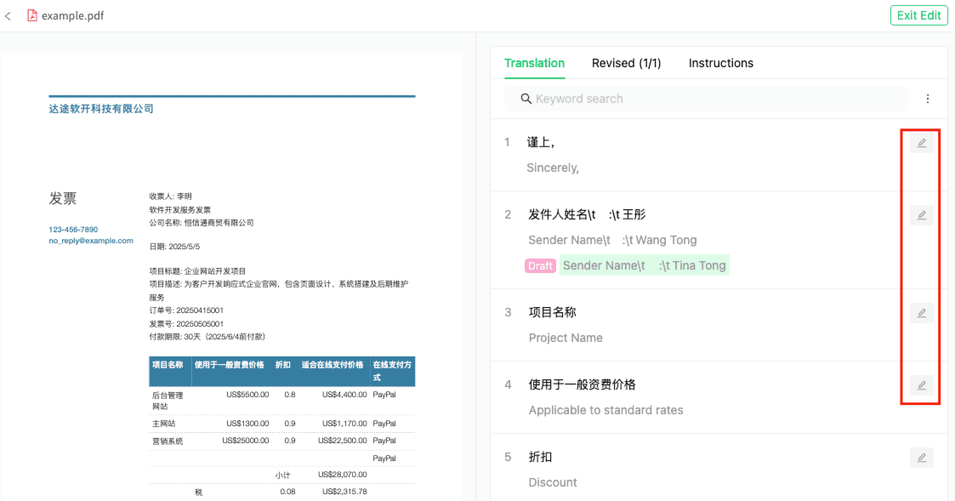The width and height of the screenshot is (955, 501).
Task: Edit translation row 1 with pencil icon
Action: 921,143
